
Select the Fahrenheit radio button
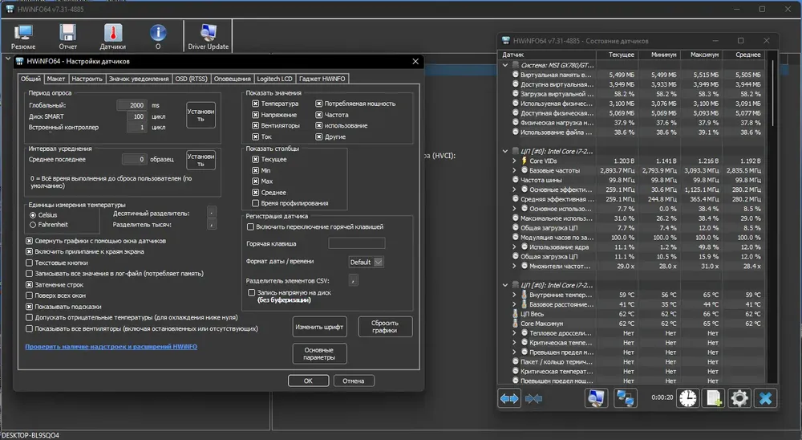(33, 225)
